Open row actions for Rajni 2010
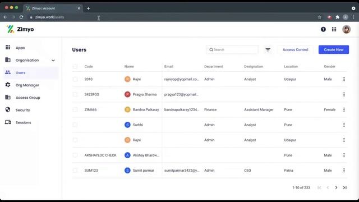 [344, 79]
